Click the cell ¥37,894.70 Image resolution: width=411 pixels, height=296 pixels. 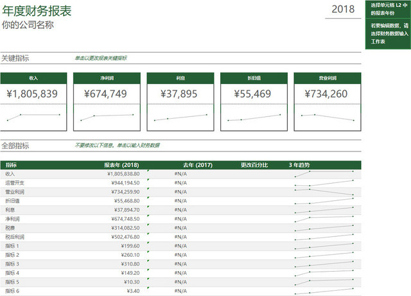127,210
